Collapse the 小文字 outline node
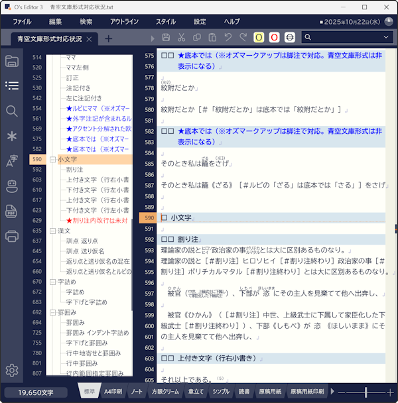The height and width of the screenshot is (403, 398). point(52,160)
